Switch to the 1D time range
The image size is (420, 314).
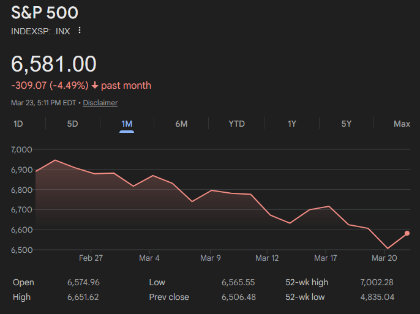click(18, 124)
